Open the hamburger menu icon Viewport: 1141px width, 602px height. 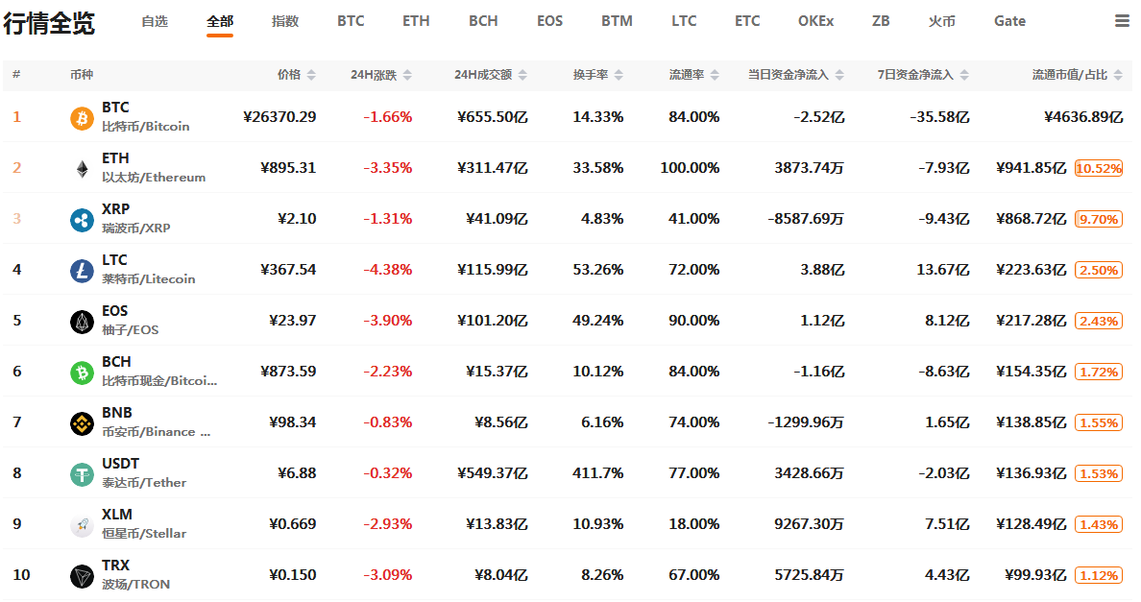(x=1122, y=21)
